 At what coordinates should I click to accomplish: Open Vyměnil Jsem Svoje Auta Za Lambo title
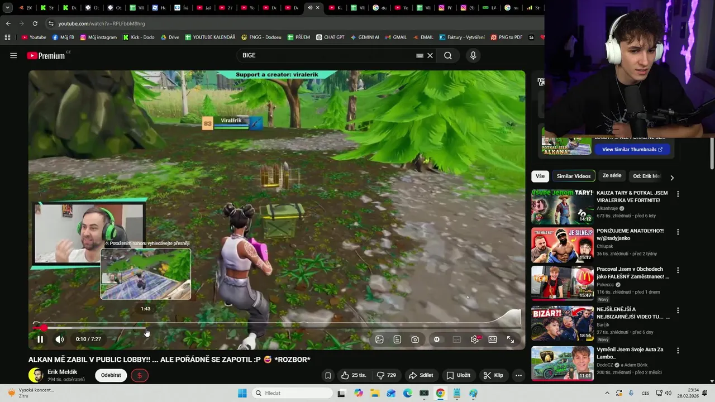coord(630,353)
